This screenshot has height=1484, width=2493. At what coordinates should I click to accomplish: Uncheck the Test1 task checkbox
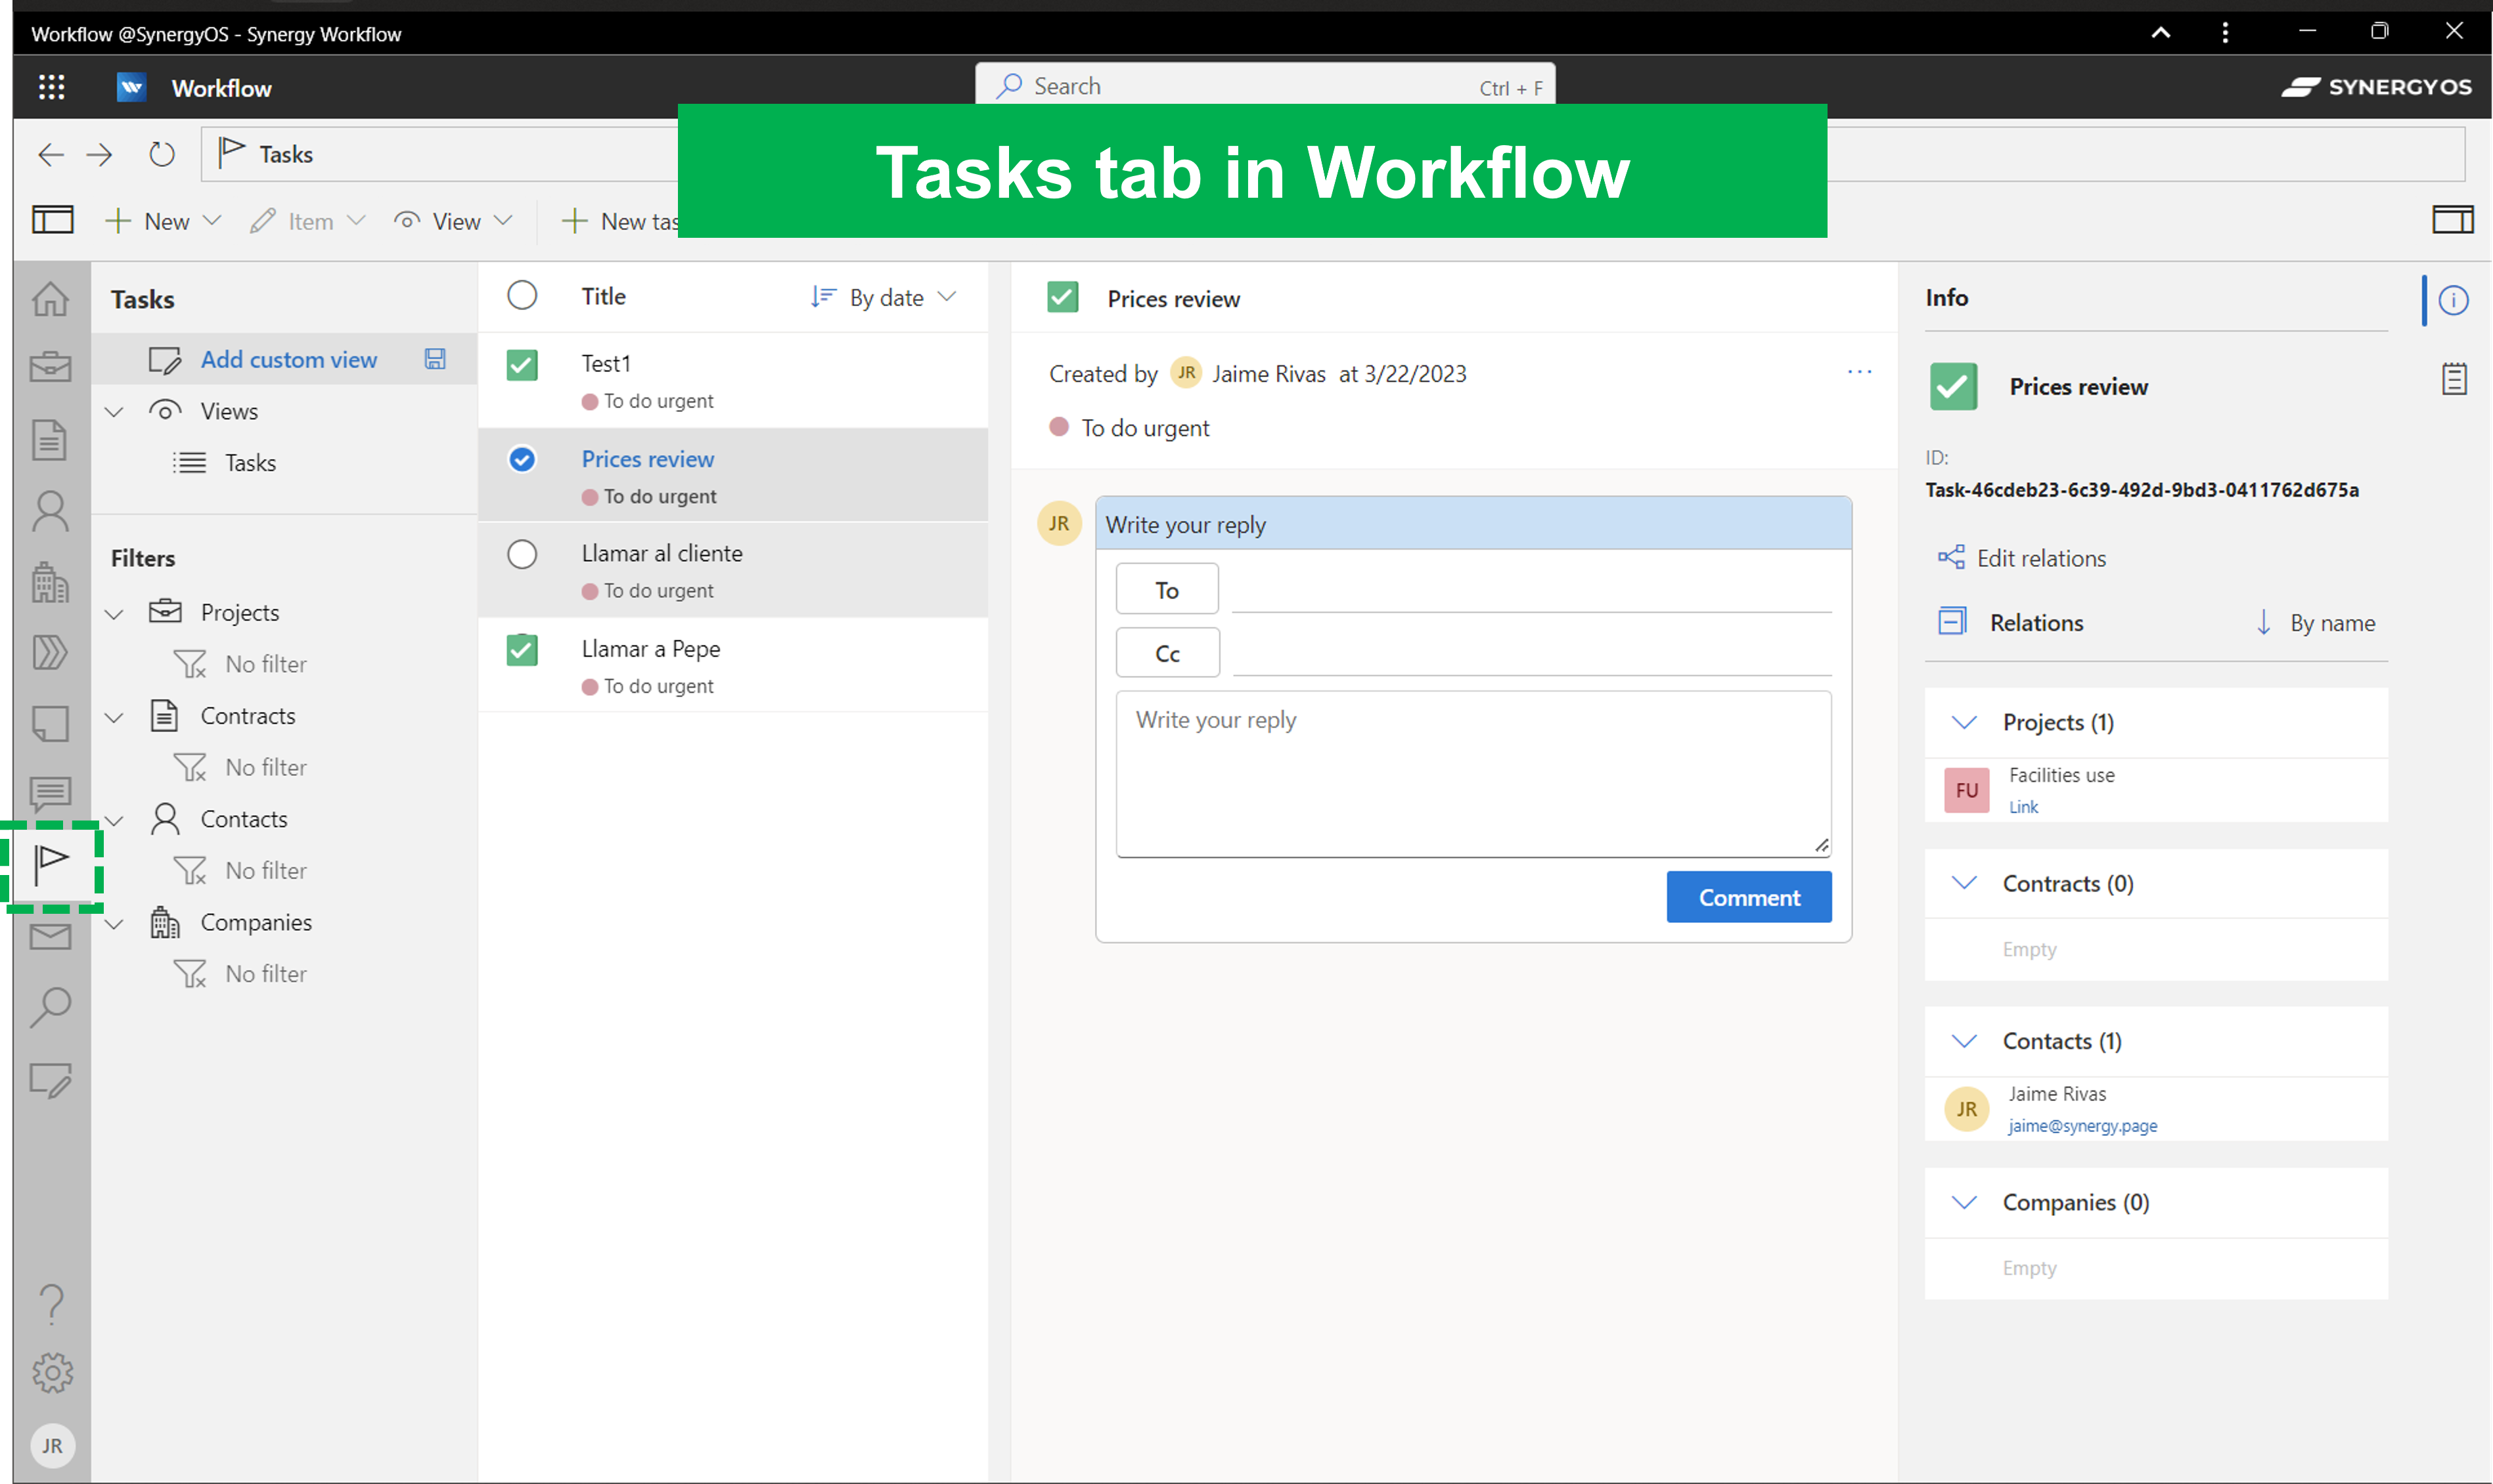(x=522, y=365)
